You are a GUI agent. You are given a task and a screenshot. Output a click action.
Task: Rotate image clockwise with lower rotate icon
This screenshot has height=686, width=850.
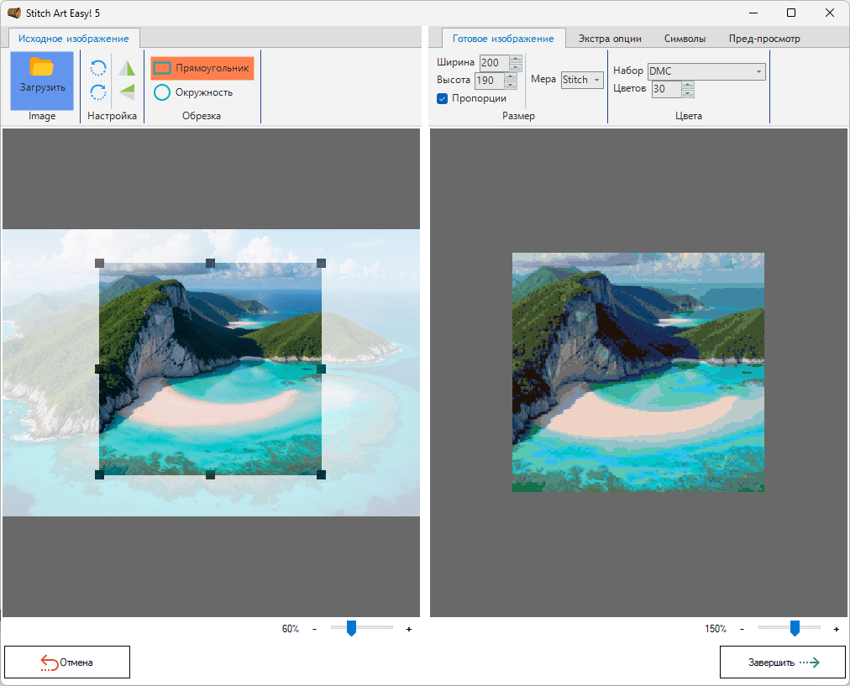pos(98,92)
